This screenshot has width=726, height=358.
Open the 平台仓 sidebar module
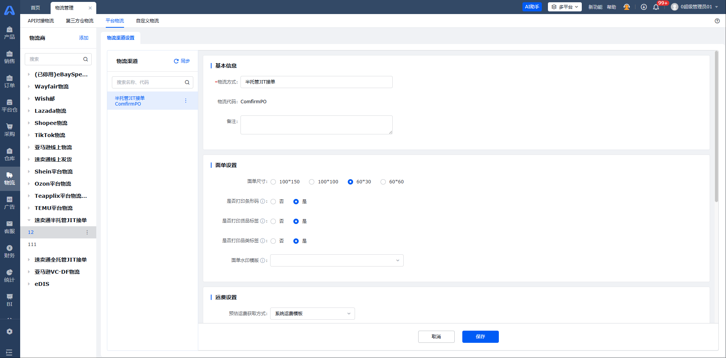click(10, 106)
